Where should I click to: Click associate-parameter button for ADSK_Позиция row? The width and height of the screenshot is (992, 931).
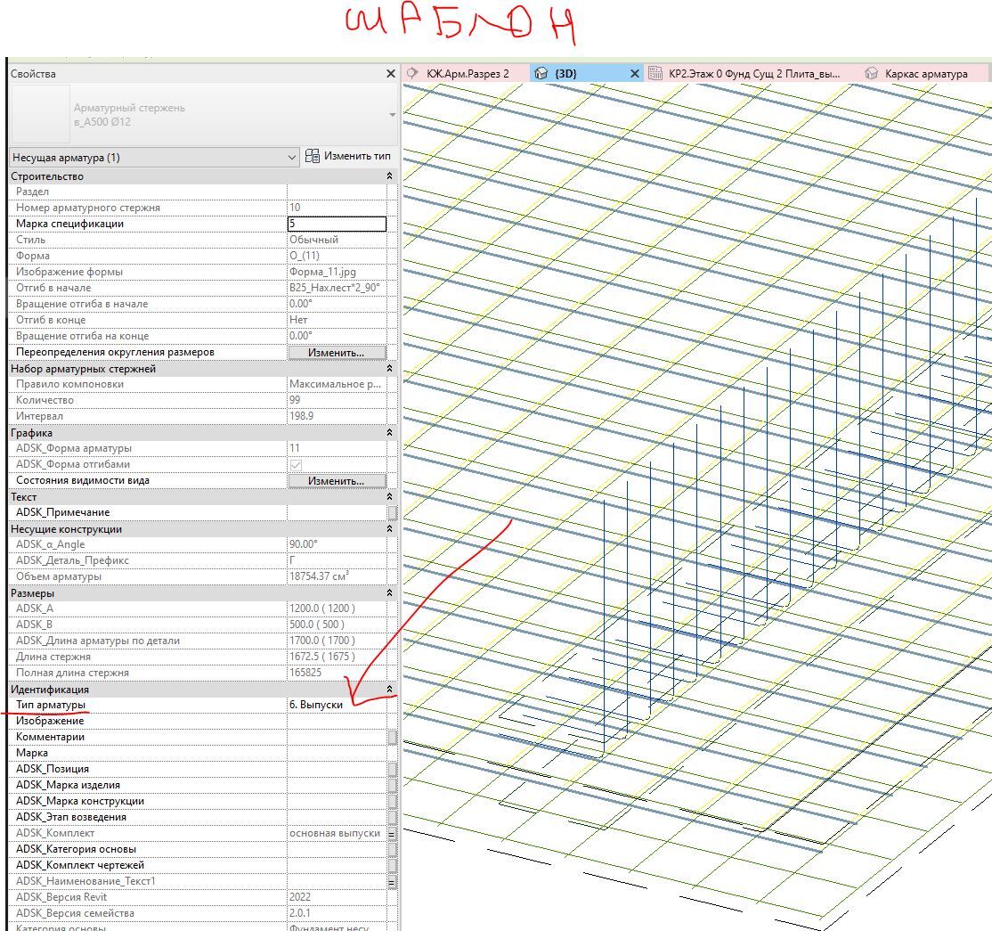[392, 769]
